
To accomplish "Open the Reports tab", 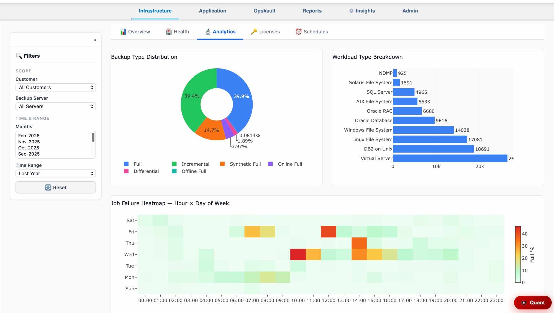I will click(x=312, y=11).
